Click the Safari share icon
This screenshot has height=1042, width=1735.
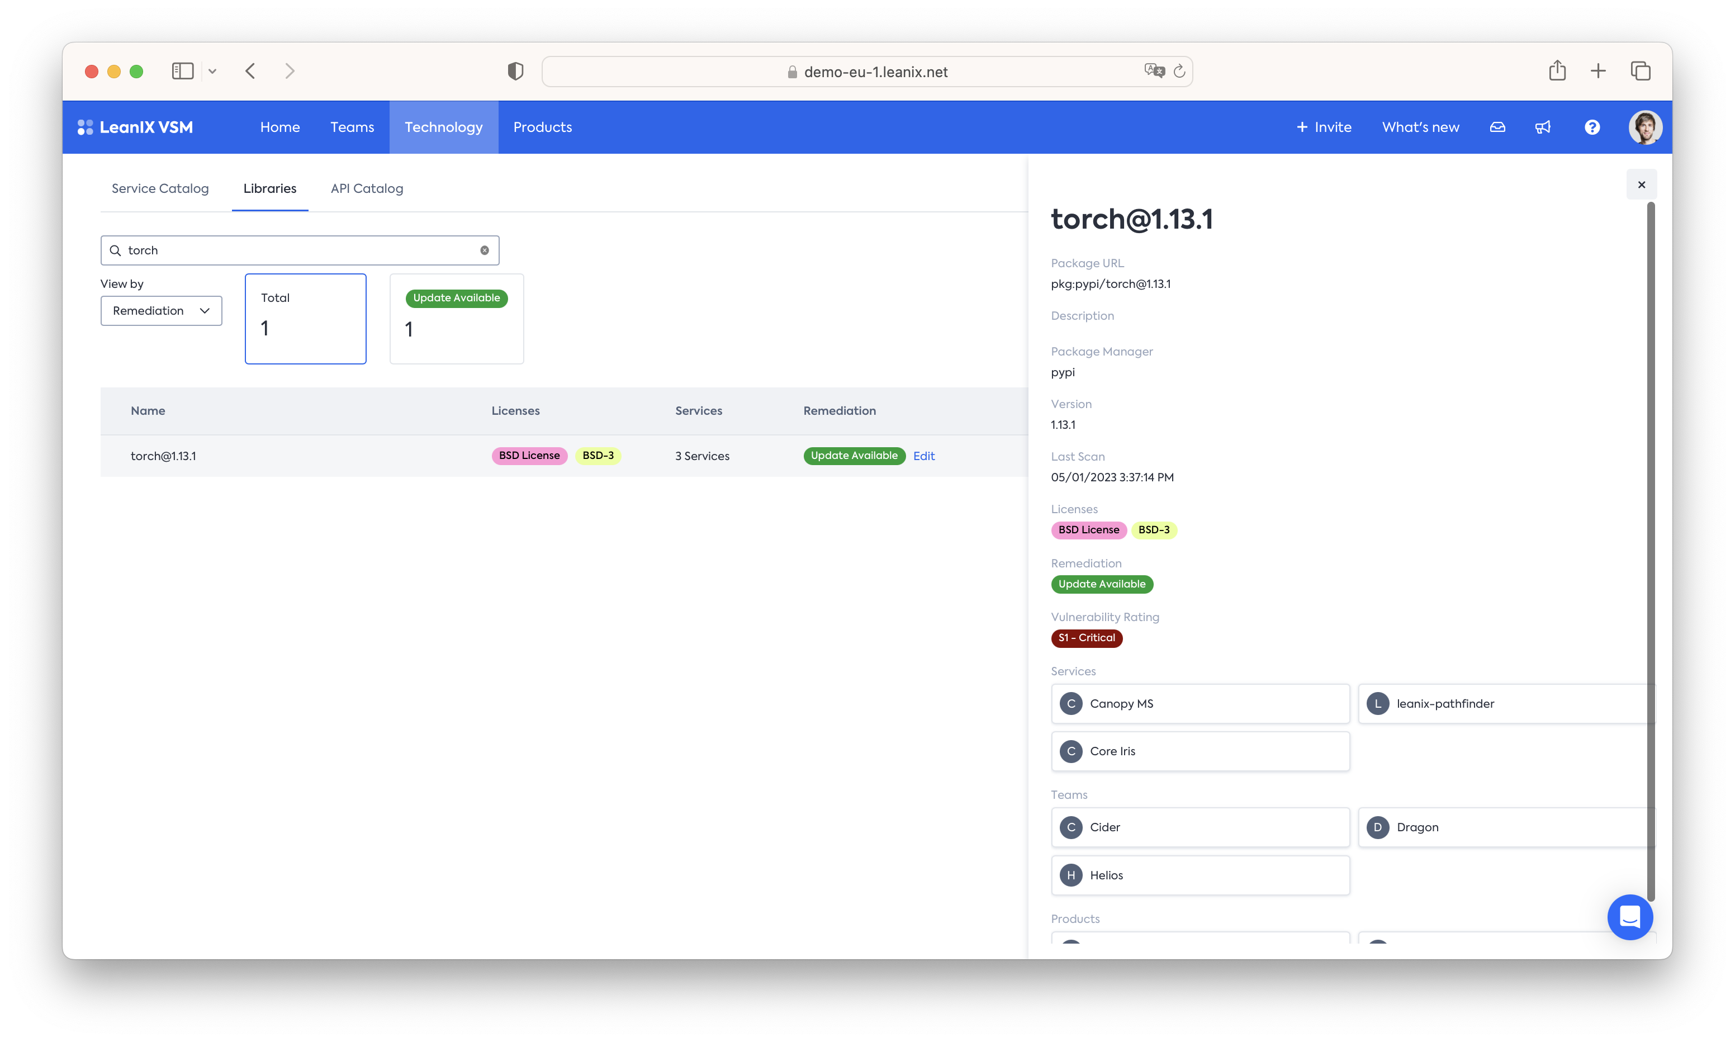(1557, 71)
